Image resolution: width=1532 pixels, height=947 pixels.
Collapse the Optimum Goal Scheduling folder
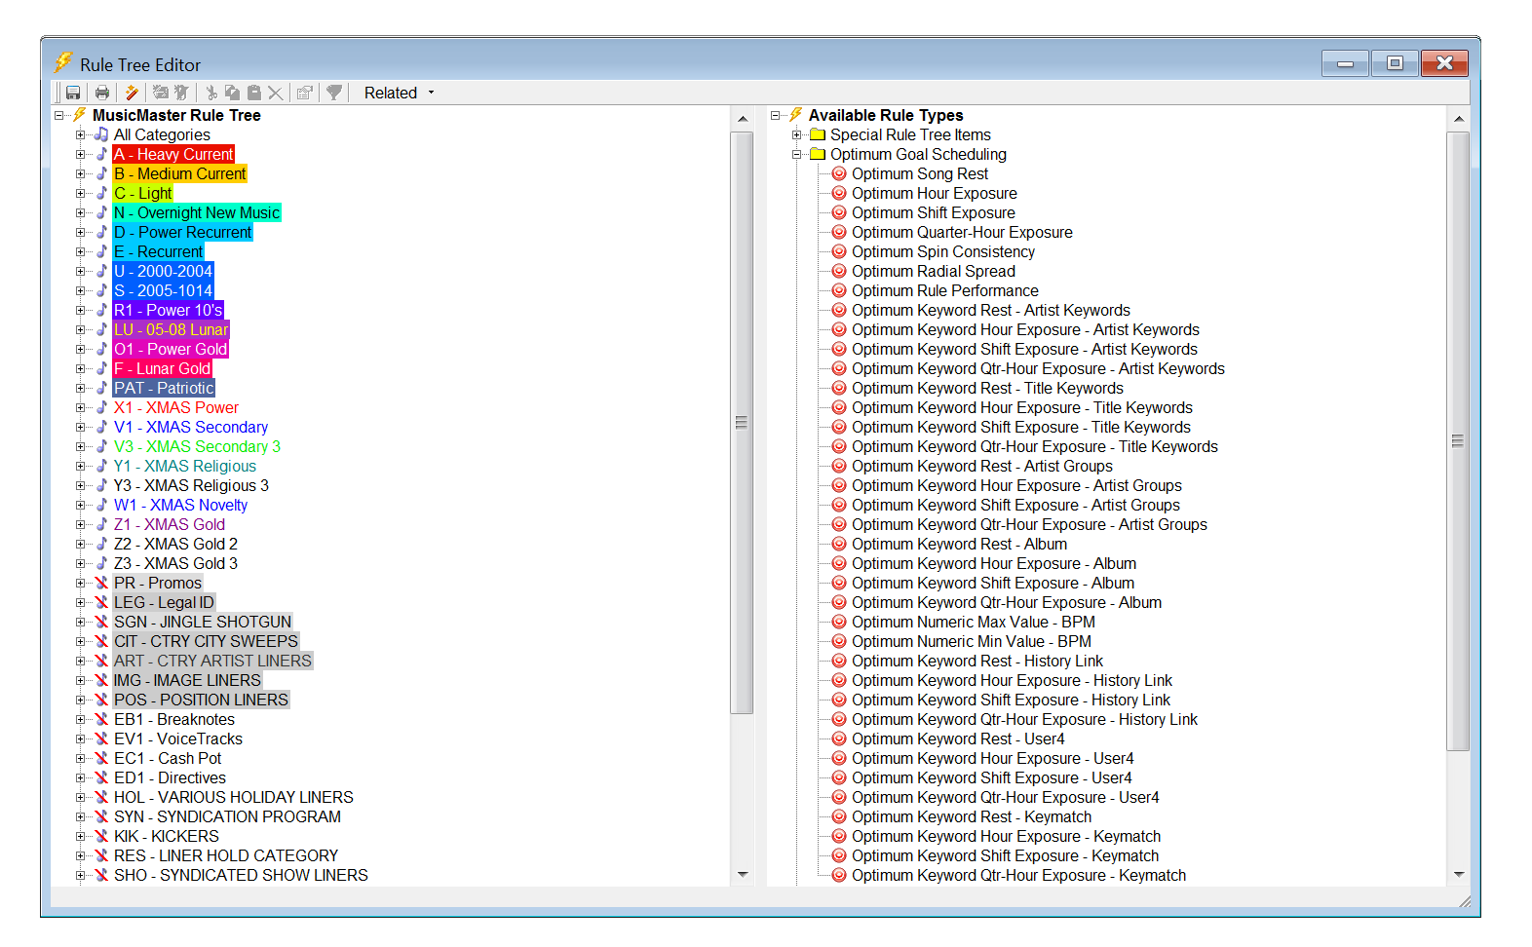(797, 154)
